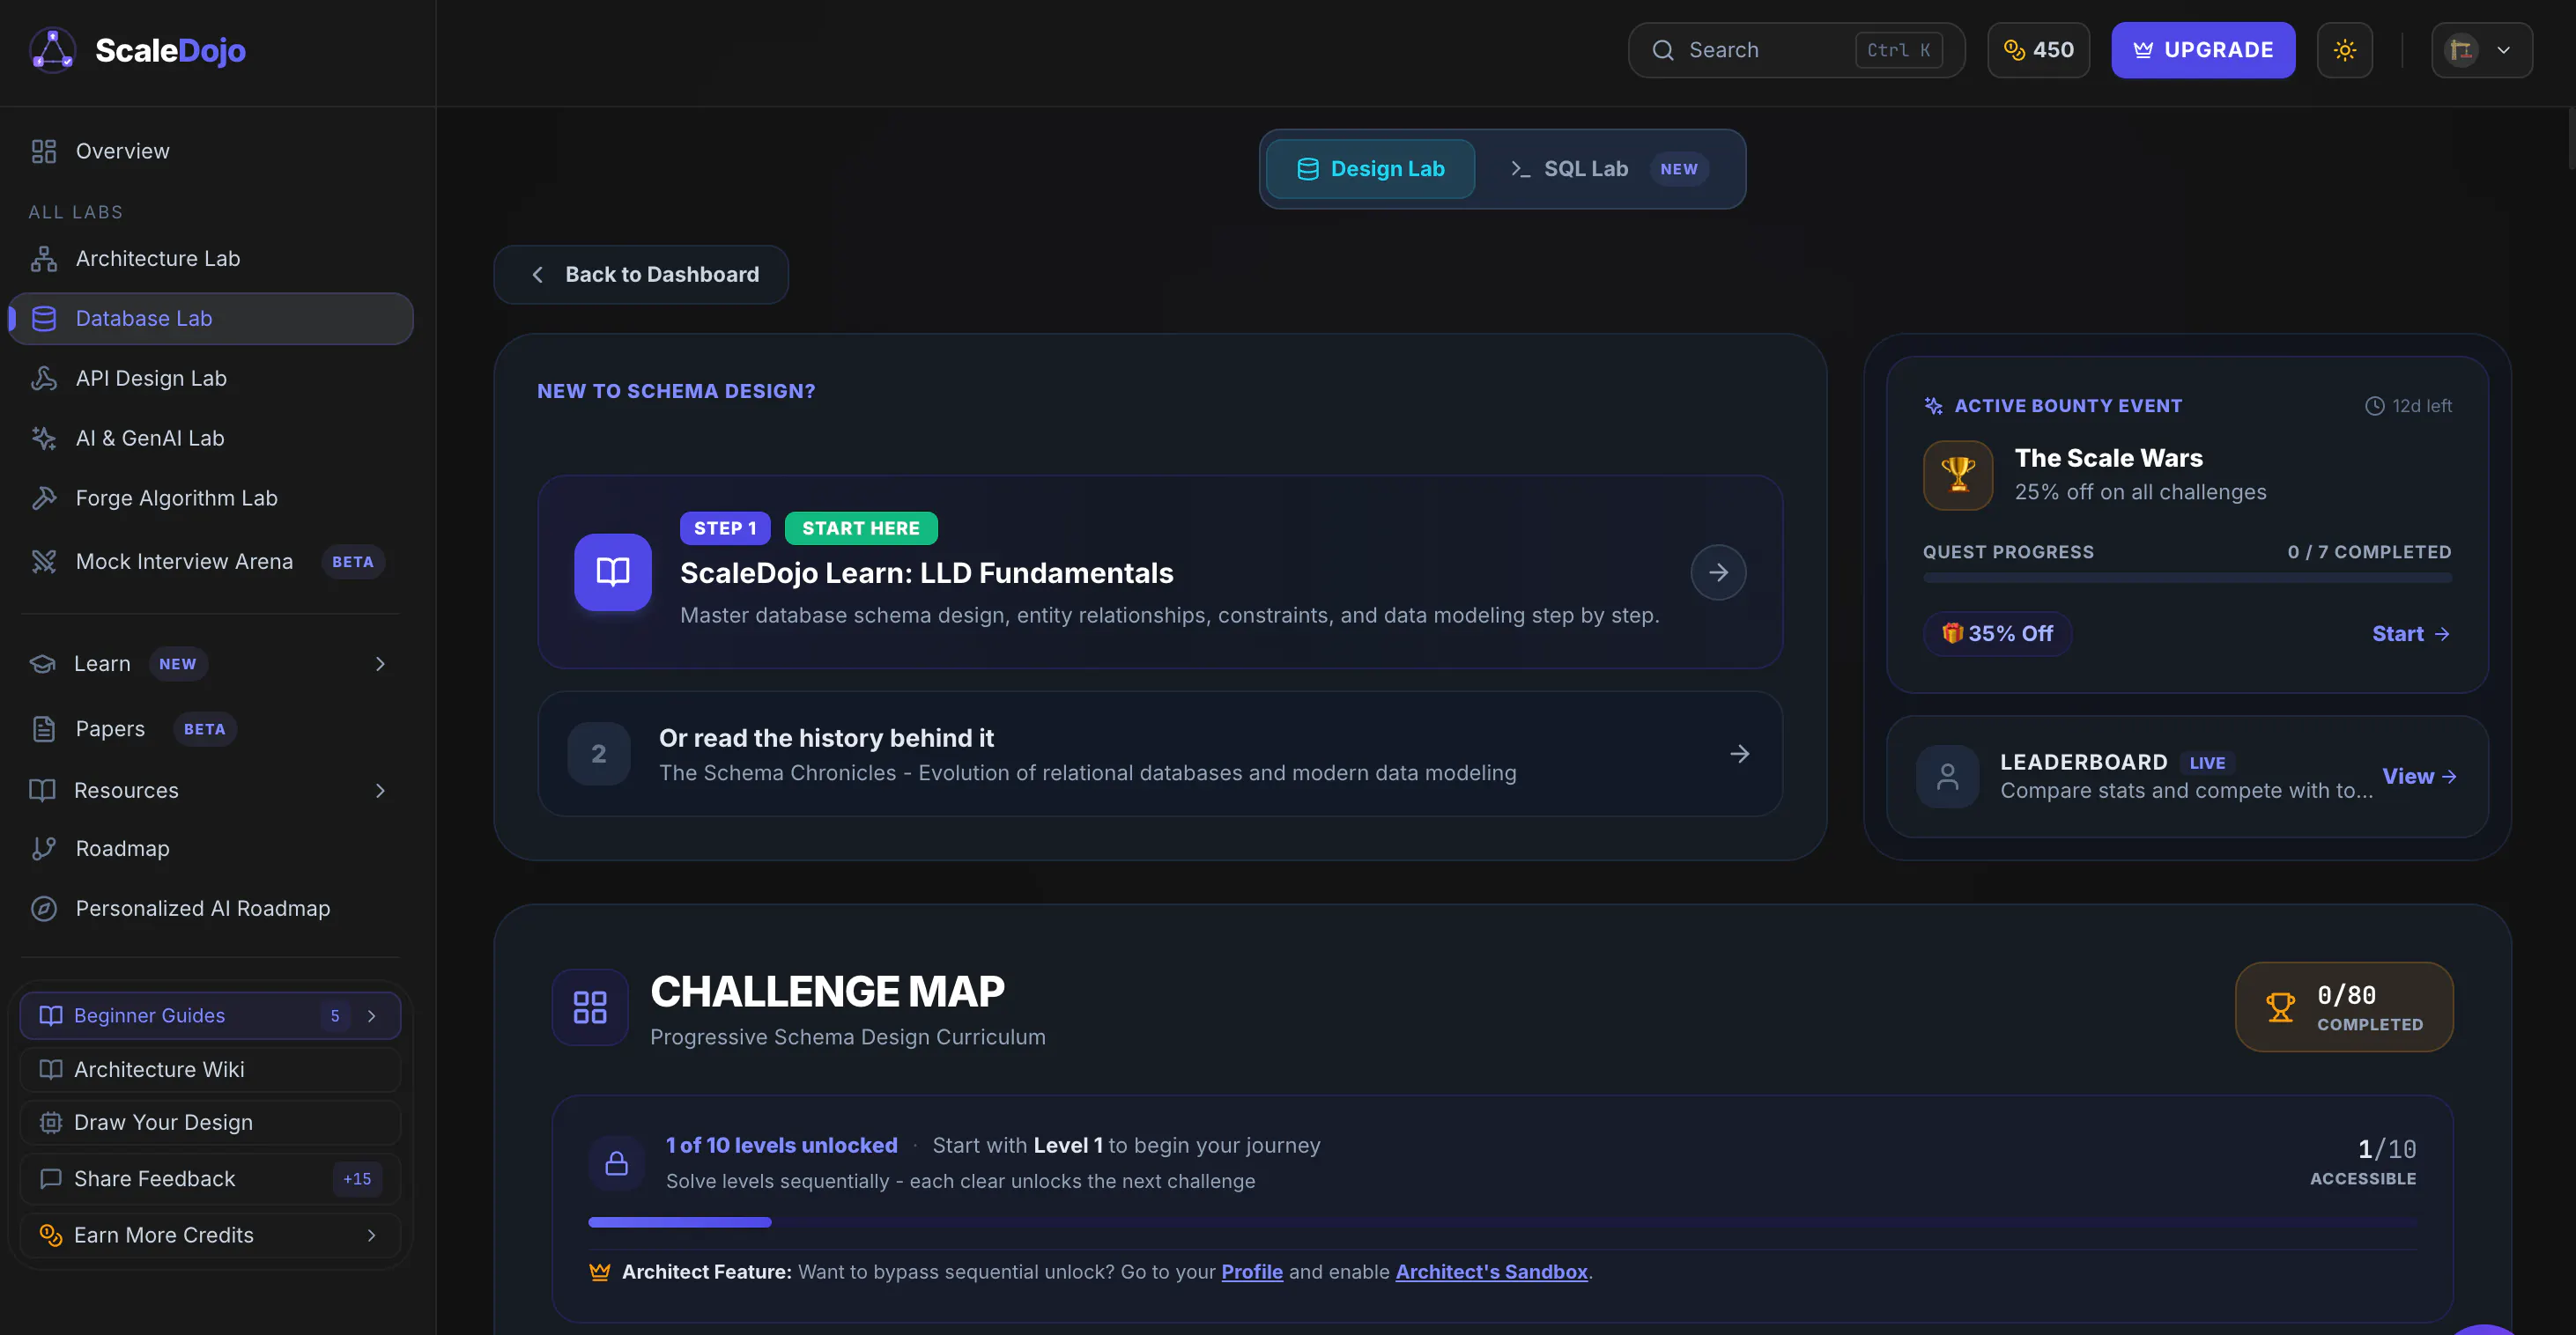Image resolution: width=2576 pixels, height=1335 pixels.
Task: Open the user avatar dropdown
Action: click(2482, 50)
